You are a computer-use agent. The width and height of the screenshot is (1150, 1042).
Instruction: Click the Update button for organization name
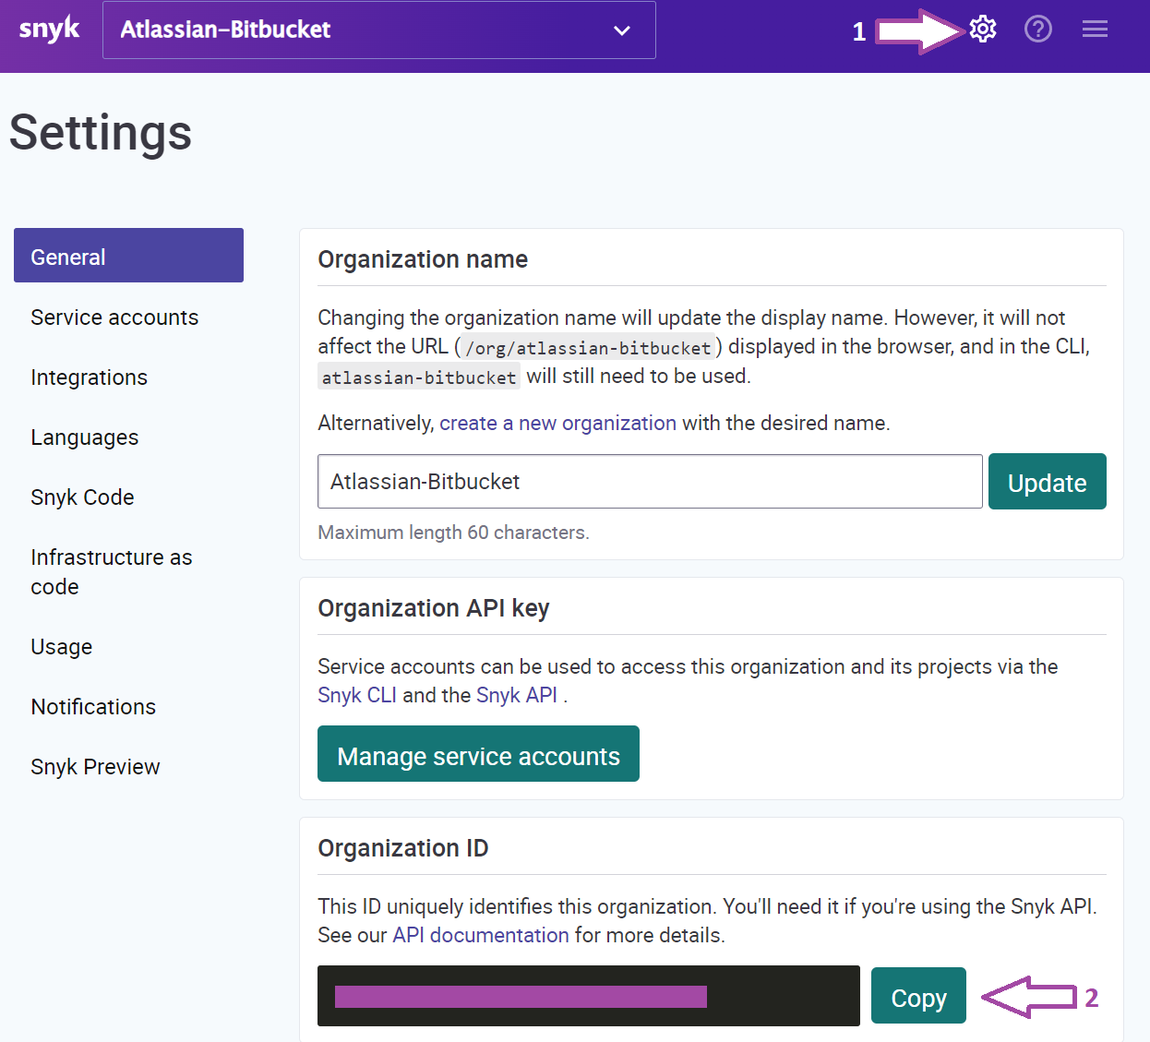click(1047, 481)
